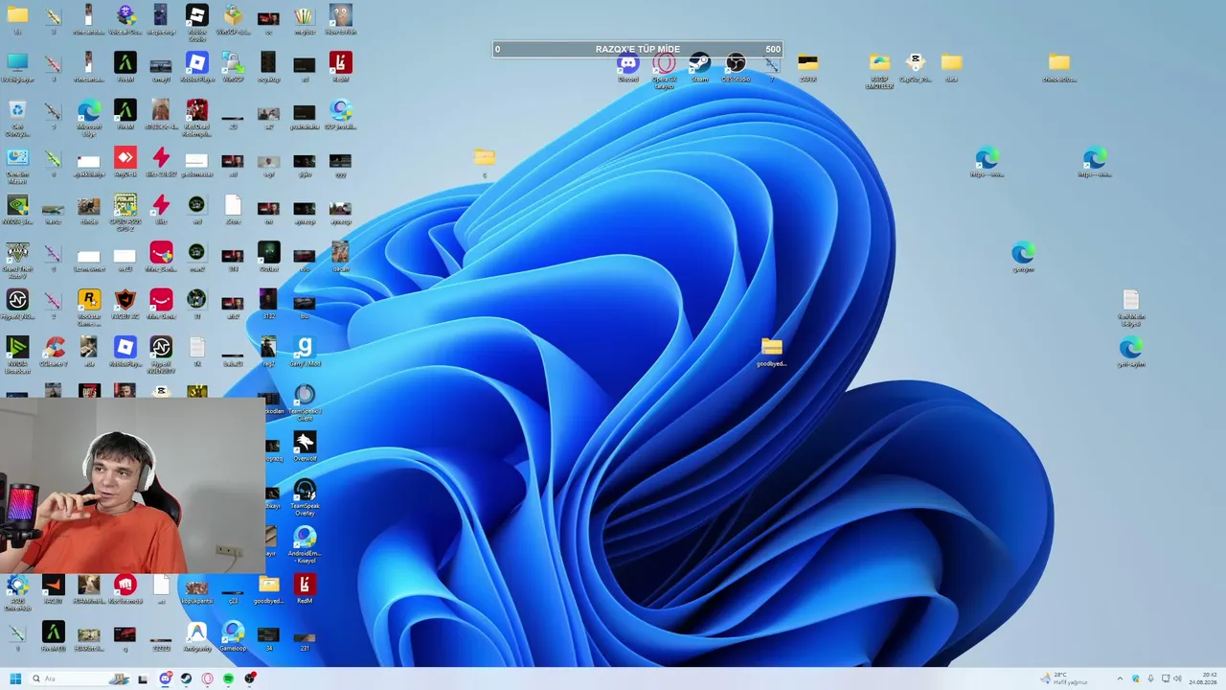This screenshot has width=1226, height=690.
Task: Select the AndroidEmulator shortcut icon
Action: click(305, 544)
